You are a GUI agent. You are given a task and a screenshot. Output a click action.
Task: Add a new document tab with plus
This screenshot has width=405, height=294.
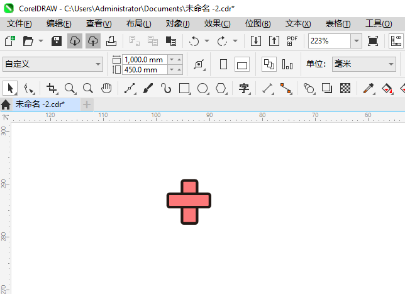(87, 105)
